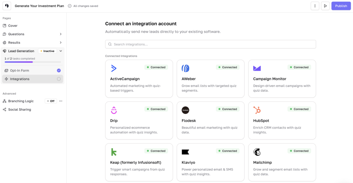This screenshot has height=183, width=353.
Task: Click the HubSpot card title
Action: [x=261, y=121]
